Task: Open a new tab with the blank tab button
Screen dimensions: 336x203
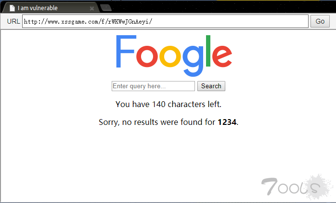Action: (106, 8)
